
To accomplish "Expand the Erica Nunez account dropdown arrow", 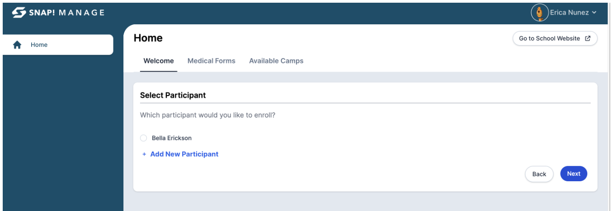I will (594, 13).
